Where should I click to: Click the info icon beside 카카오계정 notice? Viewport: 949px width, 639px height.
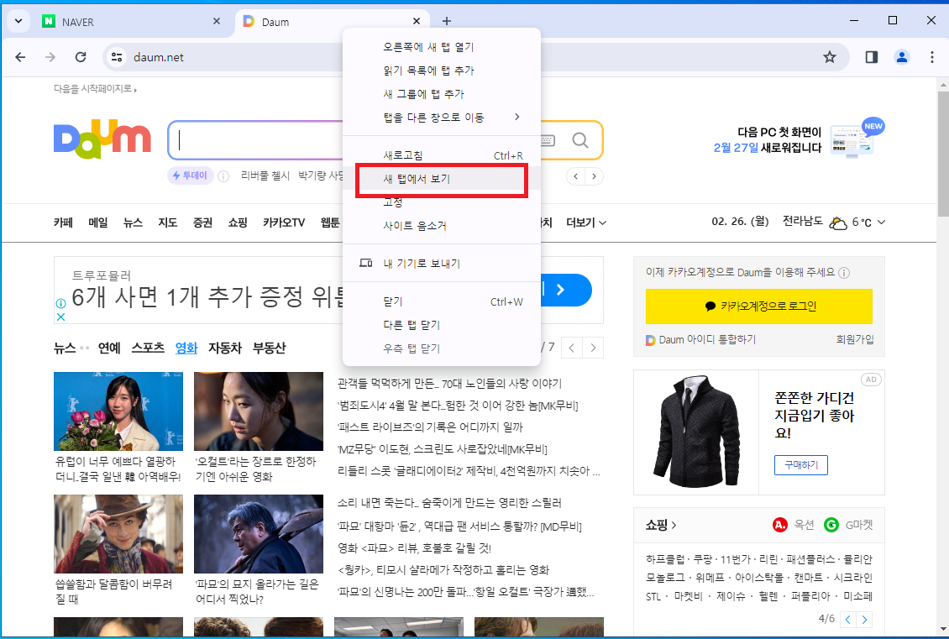[x=844, y=272]
